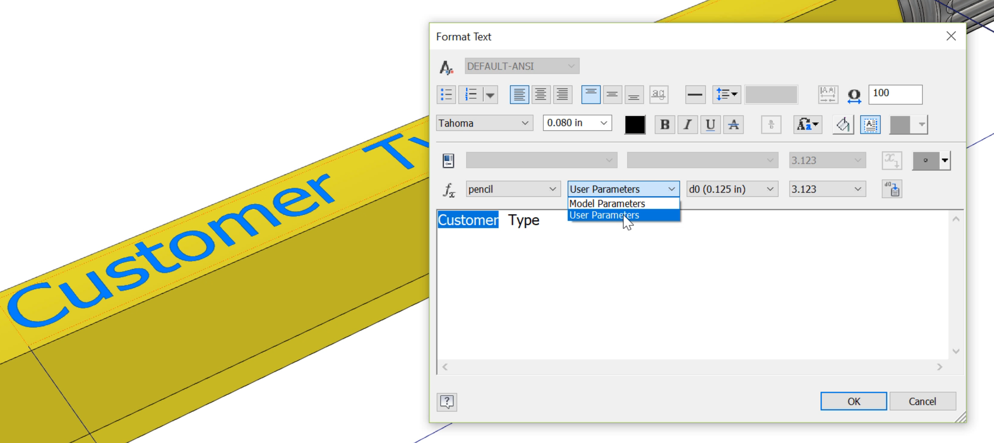Click the Strikethrough formatting icon

coord(733,125)
